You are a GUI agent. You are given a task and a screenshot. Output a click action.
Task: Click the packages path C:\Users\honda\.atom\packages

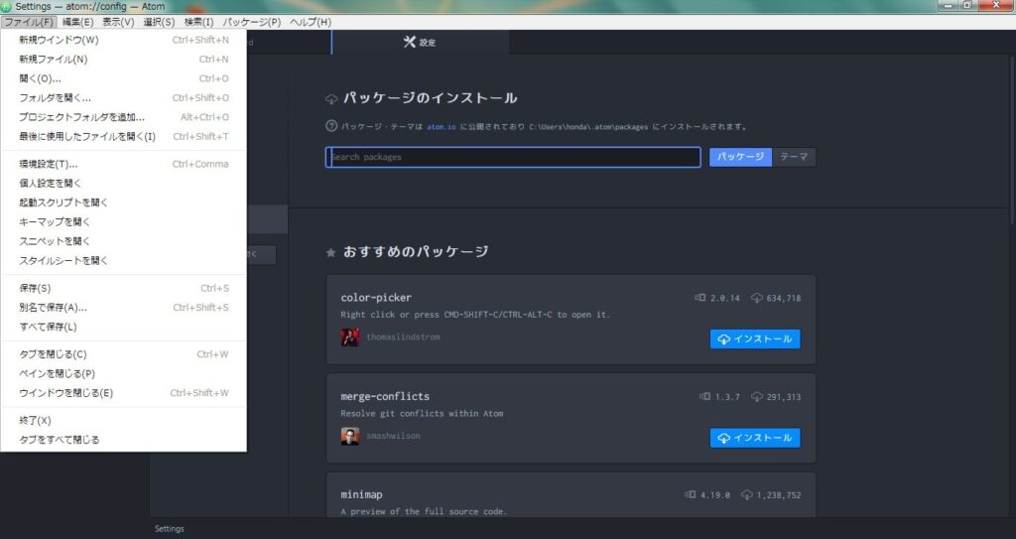pos(588,127)
